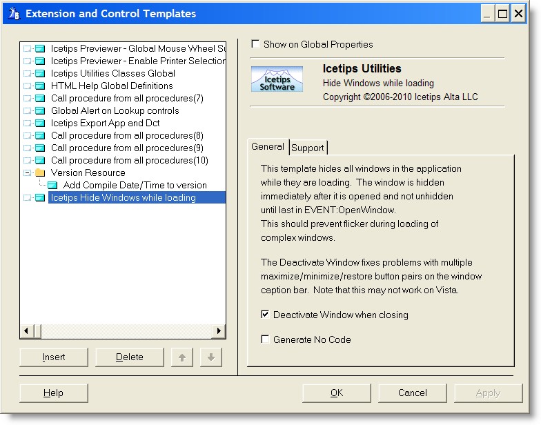
Task: Click icon beside Icetips Utilities Classes Global
Action: pyautogui.click(x=40, y=73)
